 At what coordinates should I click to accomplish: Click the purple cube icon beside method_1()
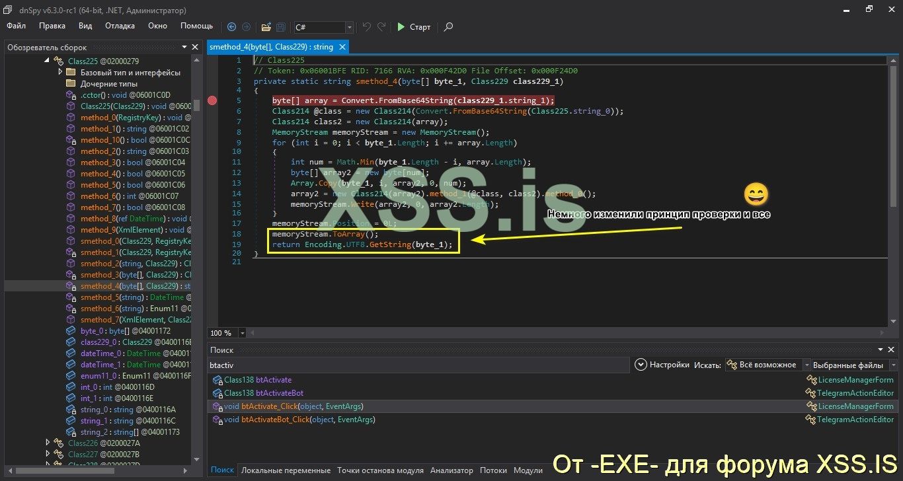click(x=71, y=129)
